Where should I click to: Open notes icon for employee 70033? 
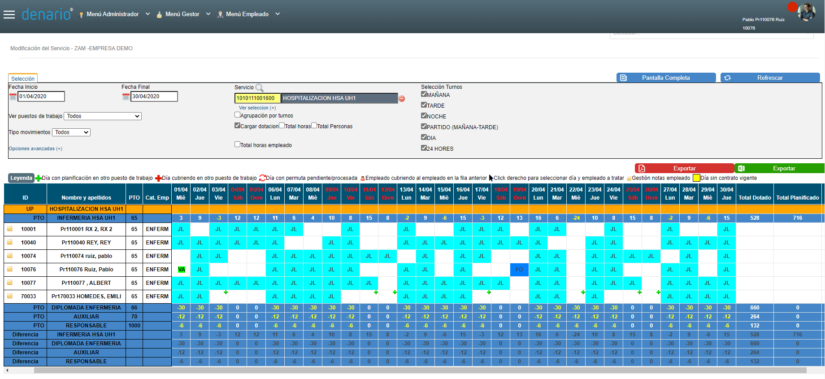(9, 296)
